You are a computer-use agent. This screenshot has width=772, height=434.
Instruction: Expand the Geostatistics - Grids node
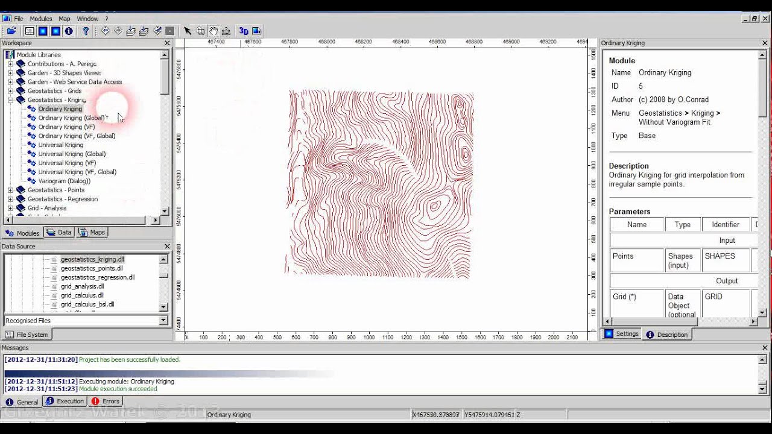pyautogui.click(x=10, y=91)
